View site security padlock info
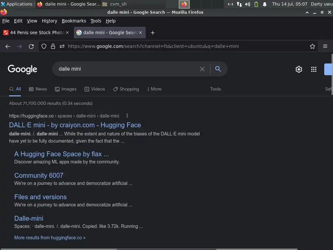 click(53, 46)
